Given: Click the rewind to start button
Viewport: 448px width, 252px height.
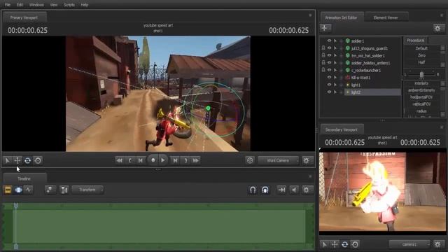Looking at the screenshot, I should coord(120,160).
